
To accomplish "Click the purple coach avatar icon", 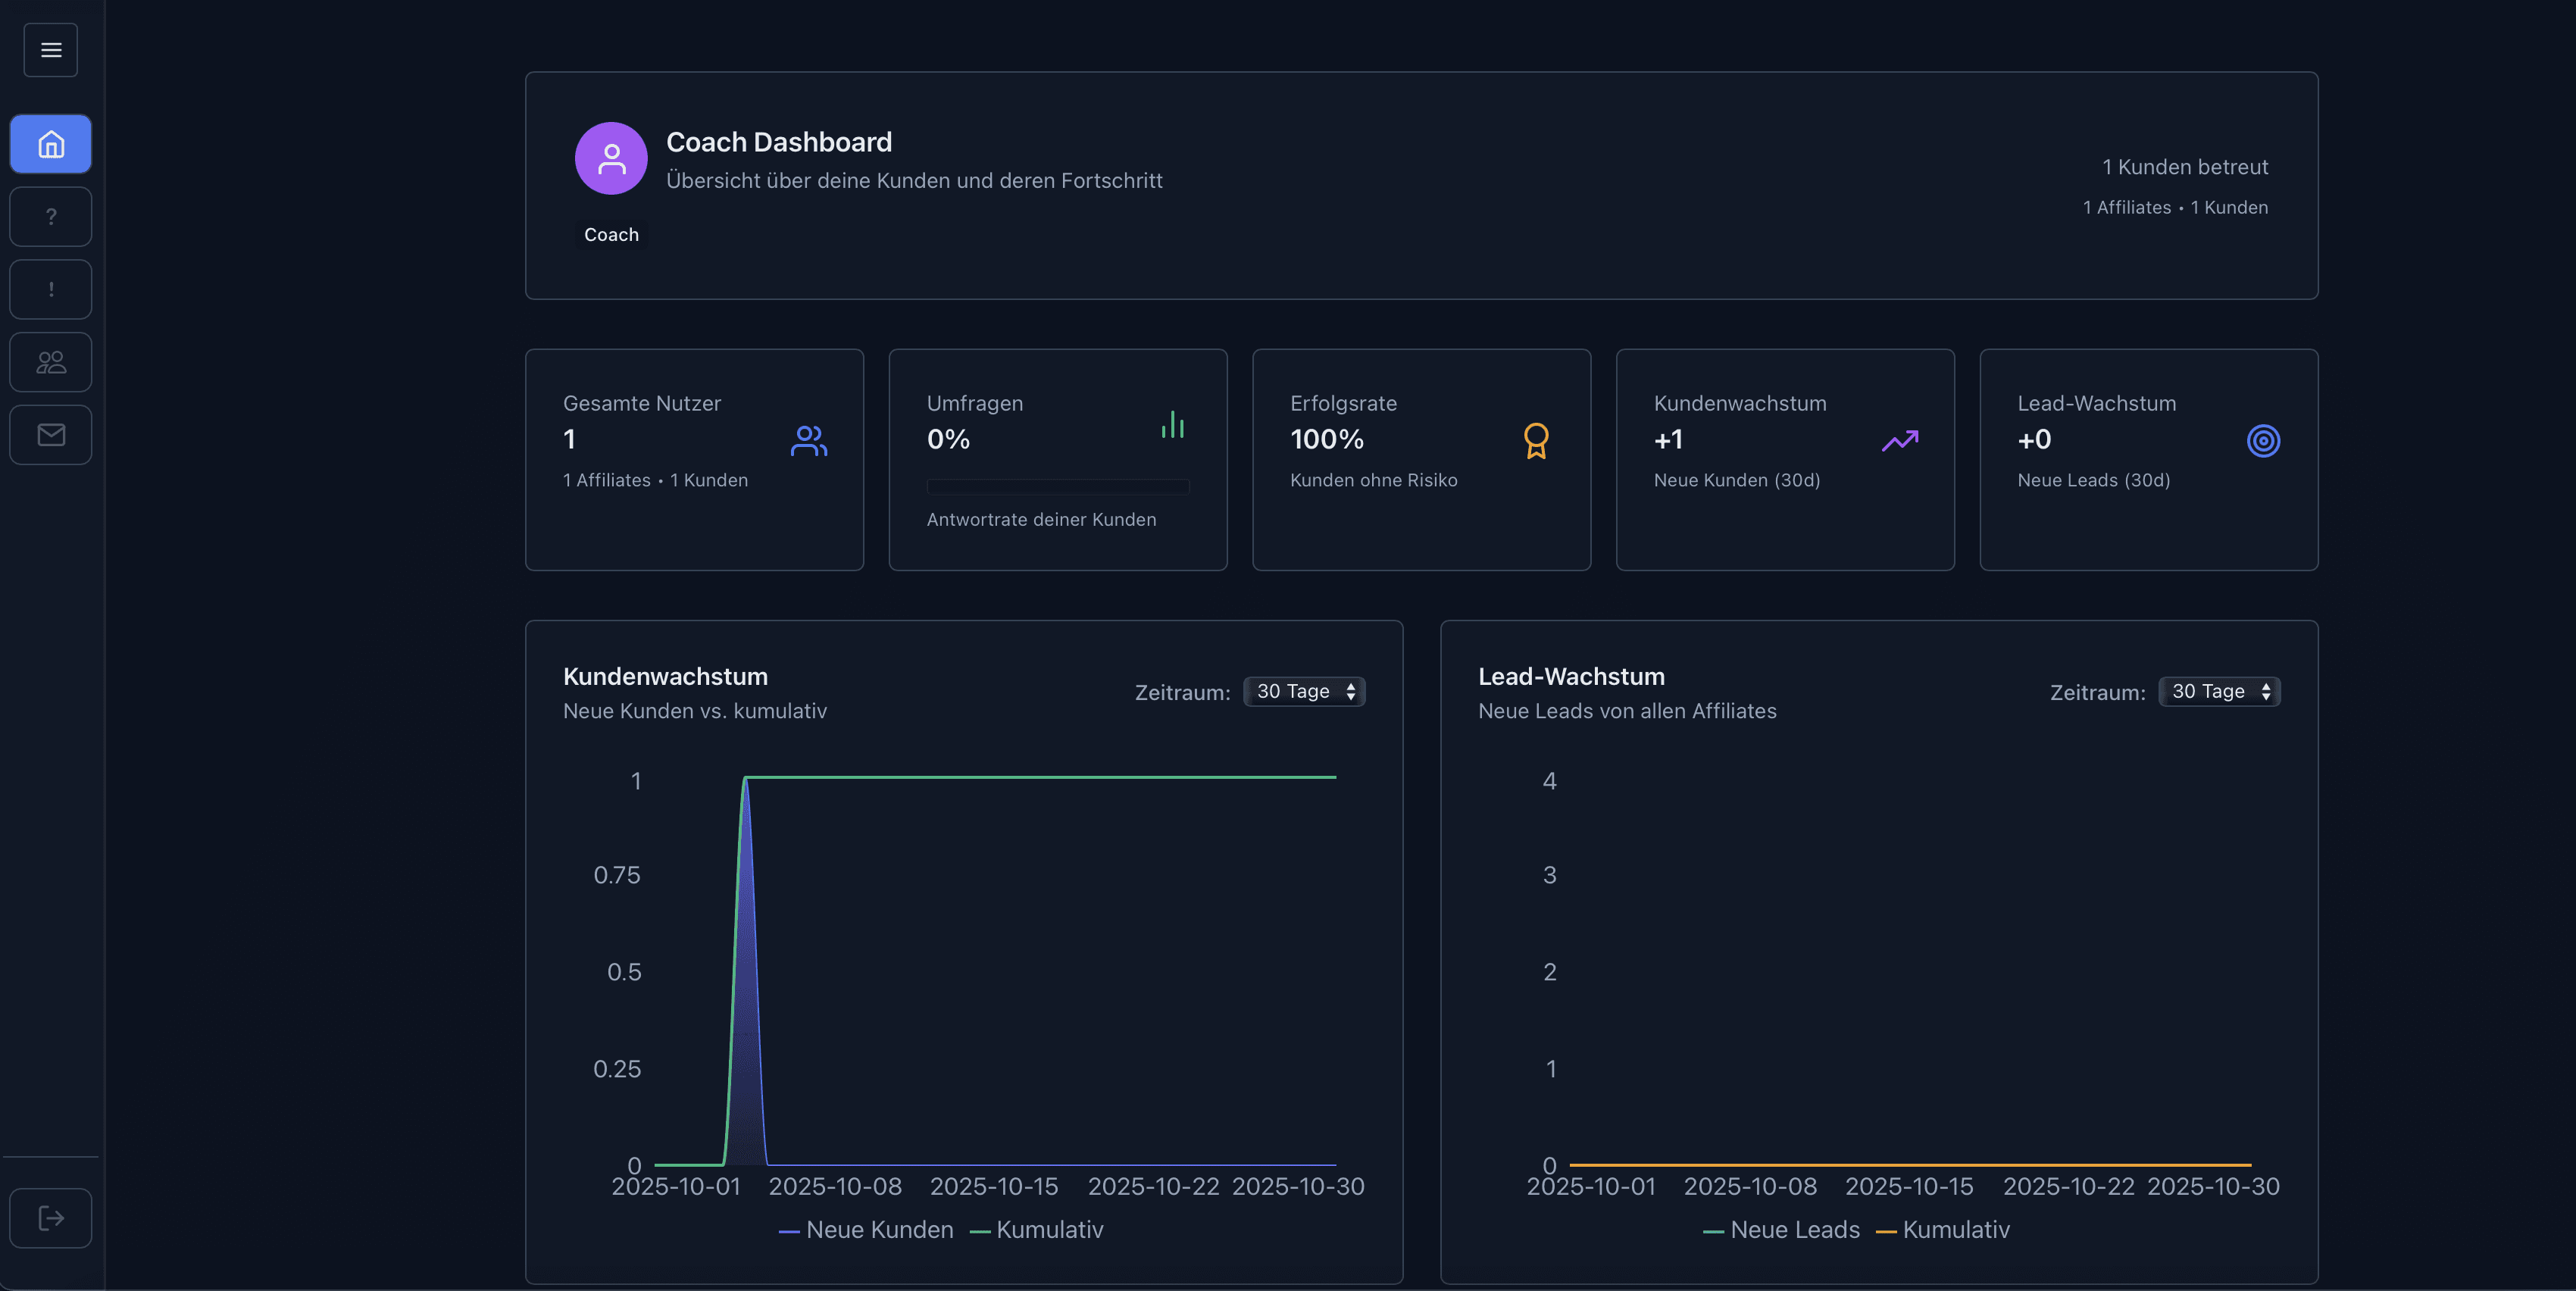I will [611, 158].
